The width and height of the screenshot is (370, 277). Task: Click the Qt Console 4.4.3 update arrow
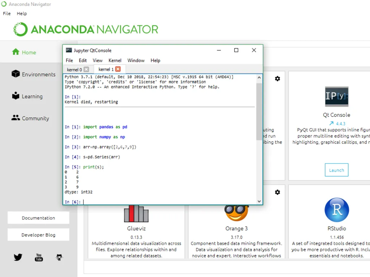[331, 123]
